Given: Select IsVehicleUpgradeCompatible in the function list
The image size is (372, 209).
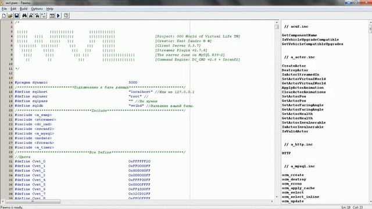Looking at the screenshot, I should click(310, 39).
